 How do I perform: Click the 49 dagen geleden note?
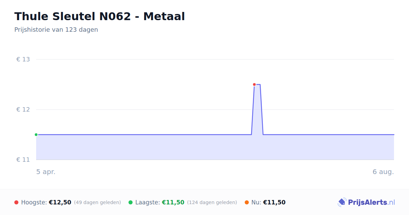97,202
